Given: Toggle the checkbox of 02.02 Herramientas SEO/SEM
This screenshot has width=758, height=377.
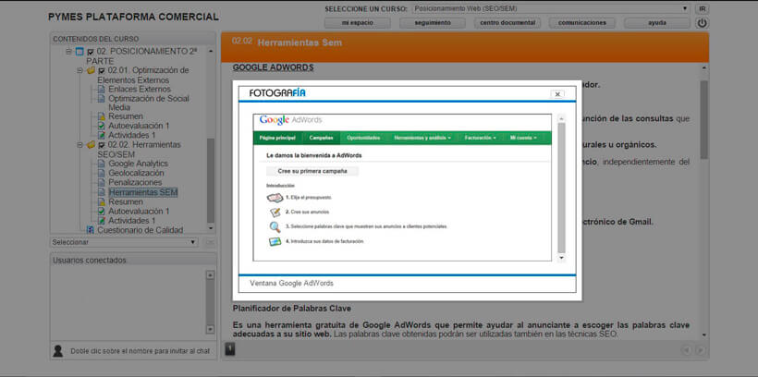Looking at the screenshot, I should (x=102, y=144).
